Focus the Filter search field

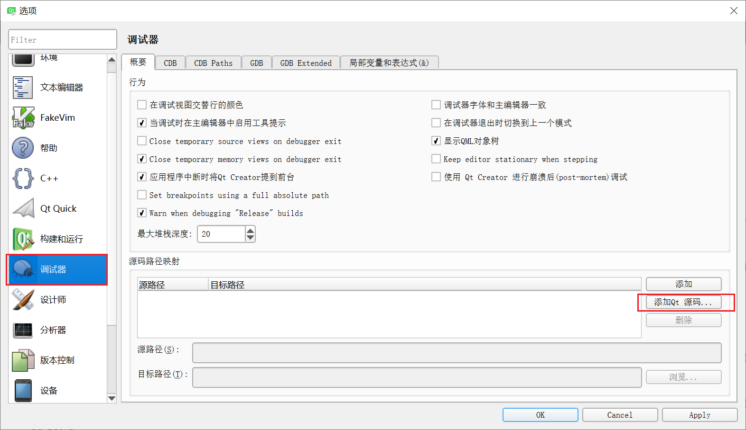[63, 39]
